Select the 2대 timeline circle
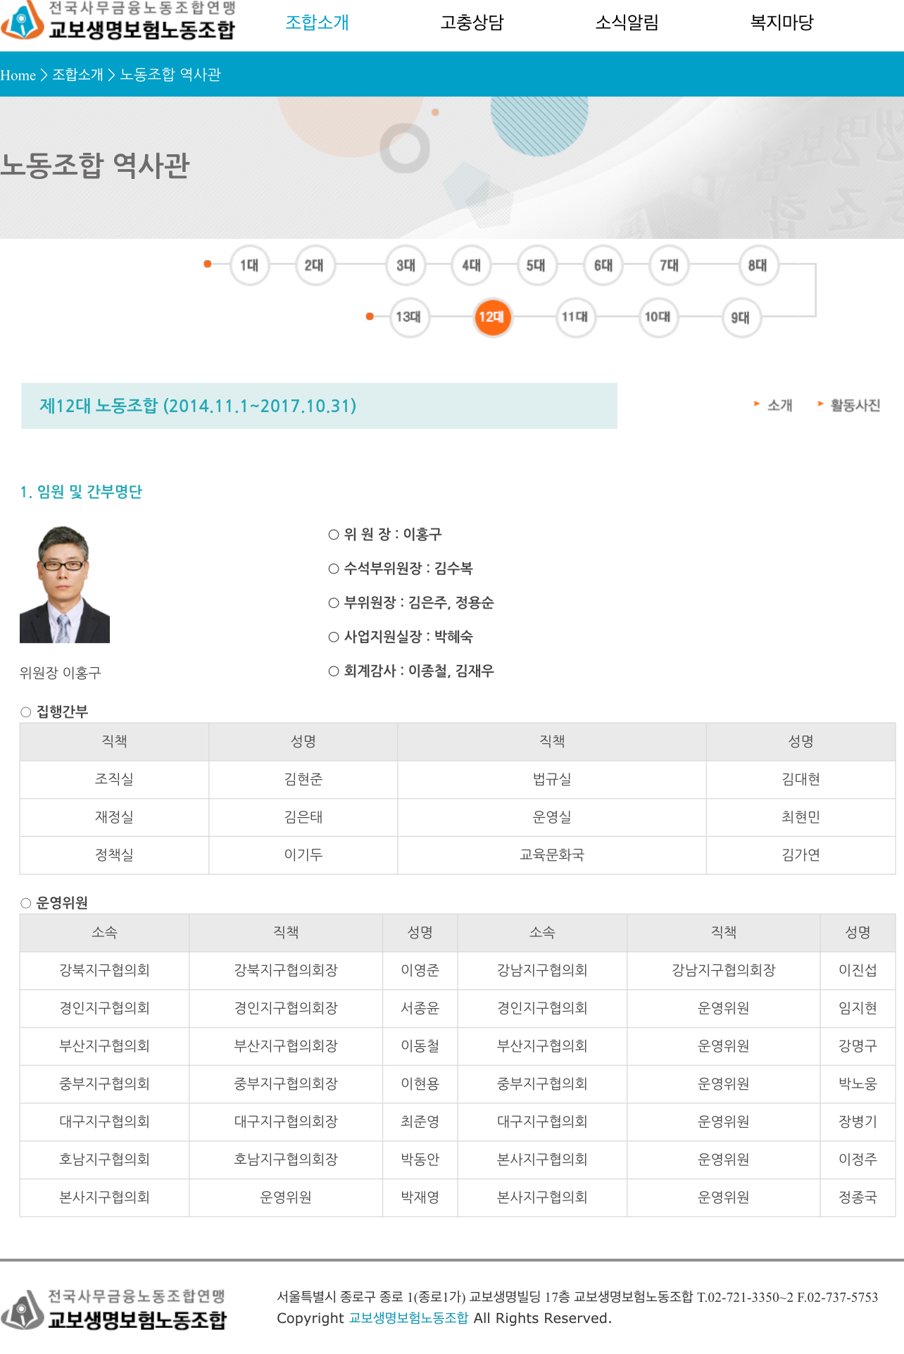Viewport: 904px width, 1354px height. (x=314, y=265)
